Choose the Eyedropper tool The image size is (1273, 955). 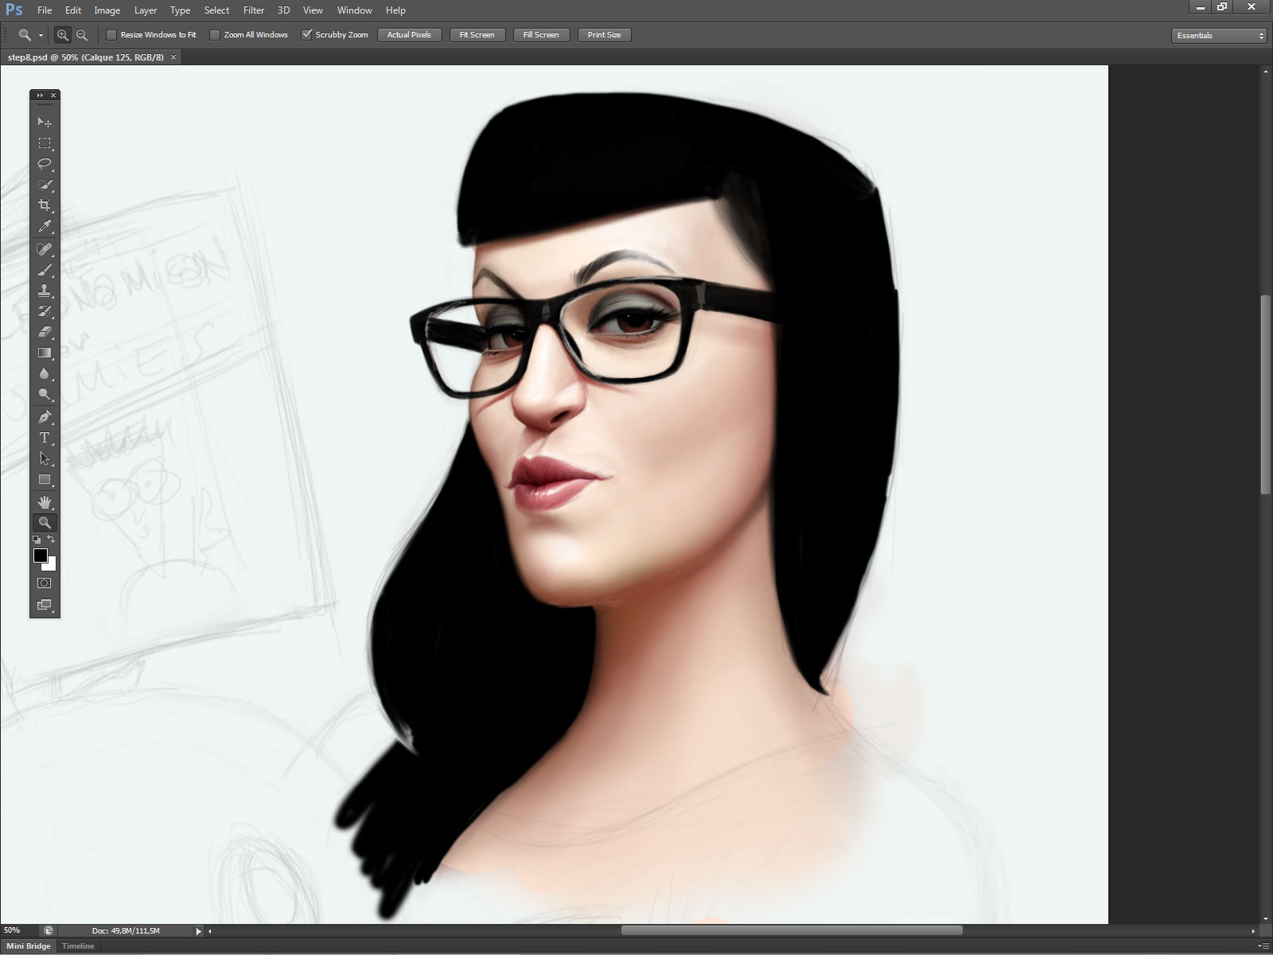click(45, 227)
